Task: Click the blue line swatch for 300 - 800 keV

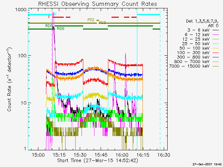Action: point(216,57)
